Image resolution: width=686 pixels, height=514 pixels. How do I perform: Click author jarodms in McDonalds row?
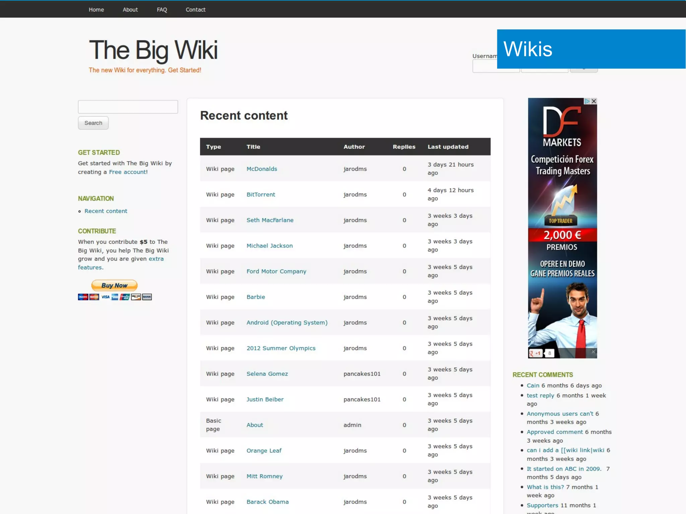pyautogui.click(x=355, y=169)
